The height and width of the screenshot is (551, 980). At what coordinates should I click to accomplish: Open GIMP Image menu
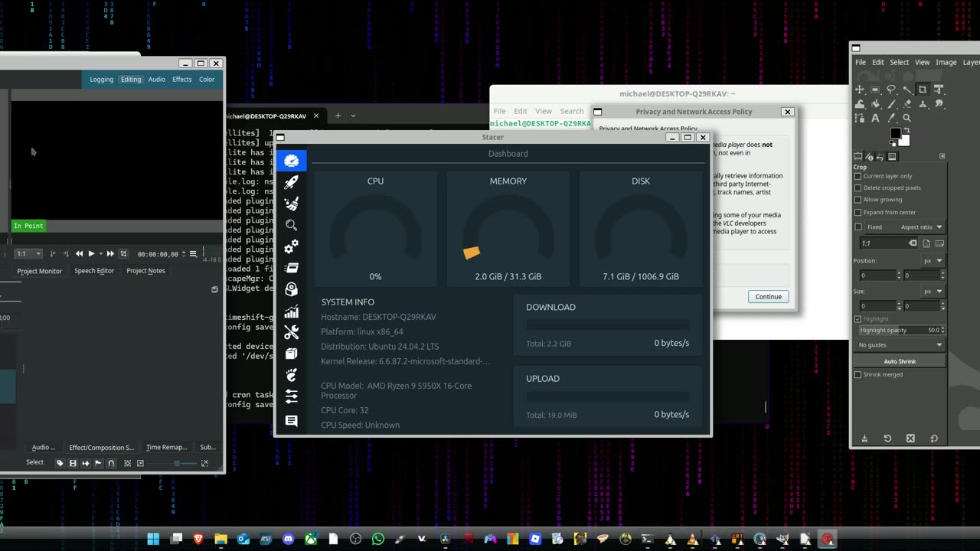click(x=946, y=62)
